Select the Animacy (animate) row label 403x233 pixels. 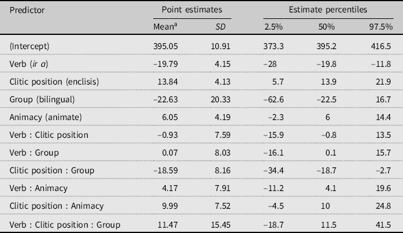click(46, 117)
